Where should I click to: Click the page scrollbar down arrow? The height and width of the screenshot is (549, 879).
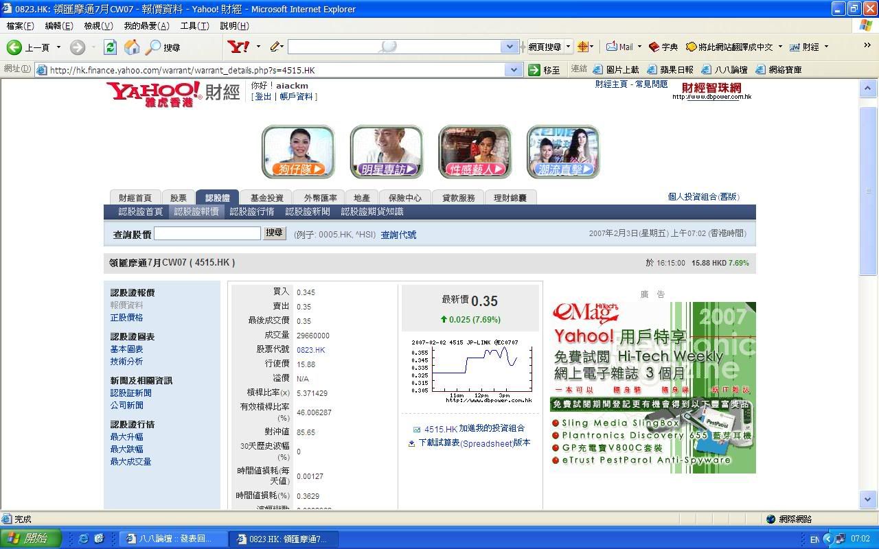click(868, 500)
